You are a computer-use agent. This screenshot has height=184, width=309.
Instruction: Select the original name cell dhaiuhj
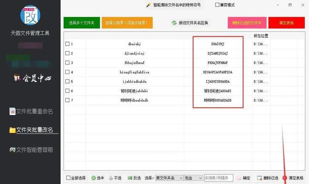(135, 44)
